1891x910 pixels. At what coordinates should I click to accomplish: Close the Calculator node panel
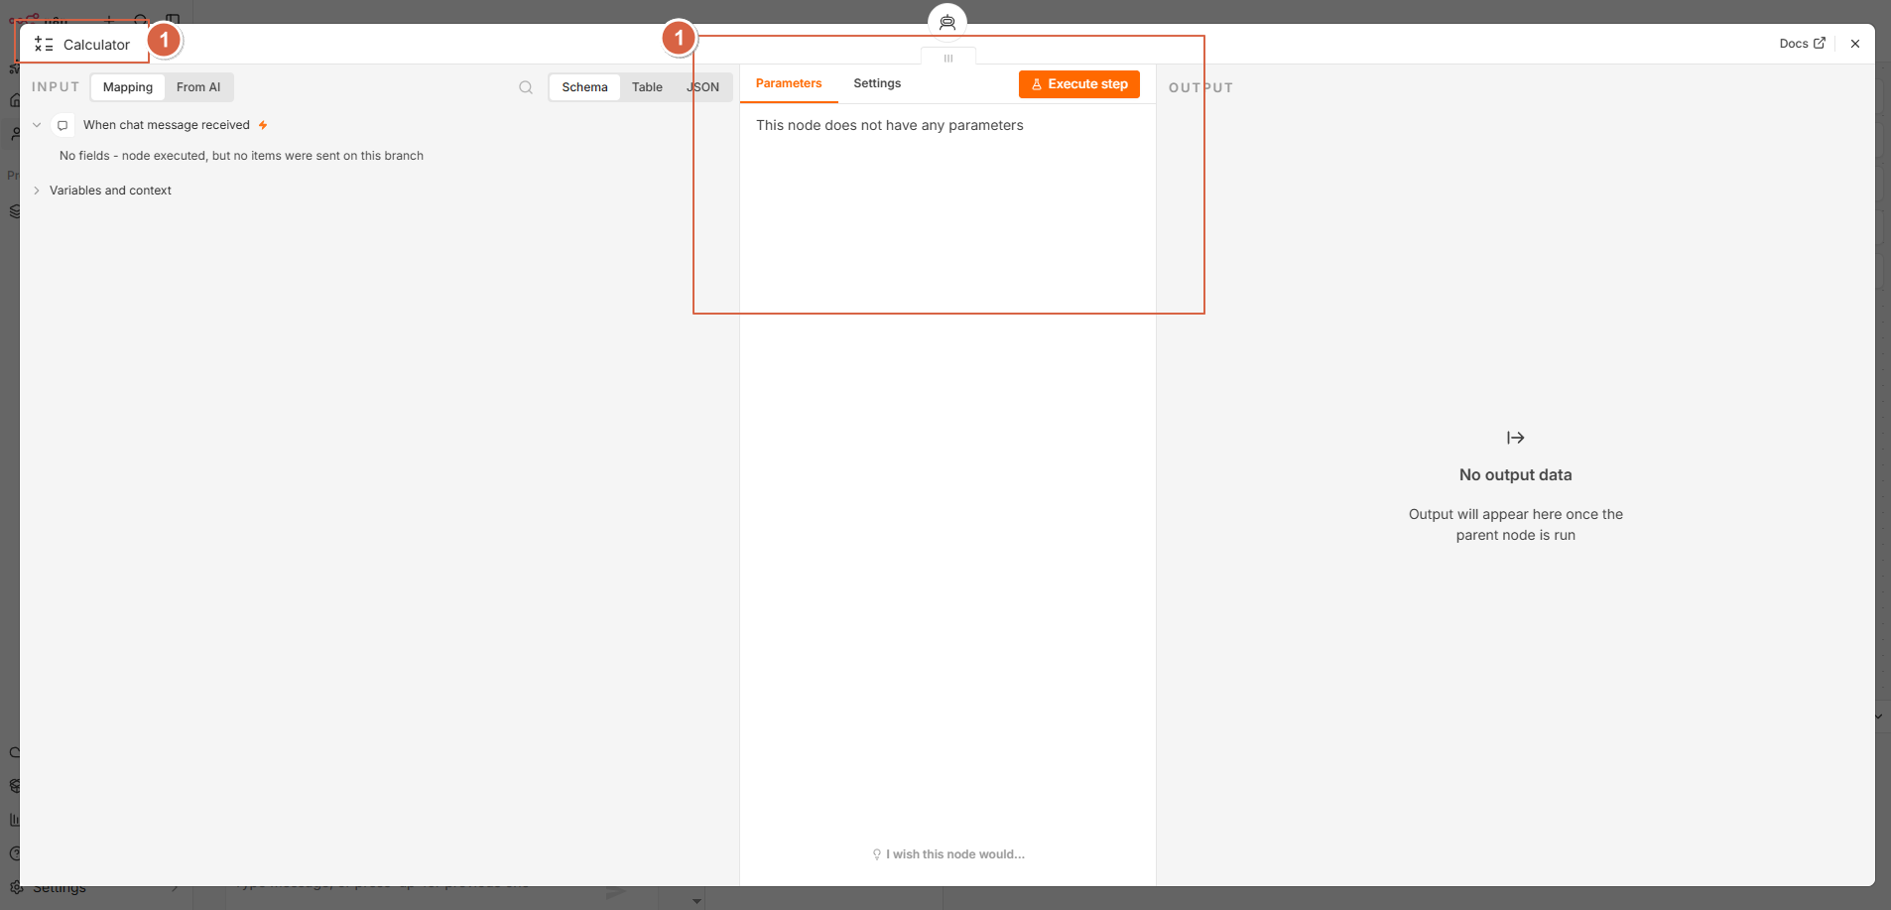point(1855,44)
